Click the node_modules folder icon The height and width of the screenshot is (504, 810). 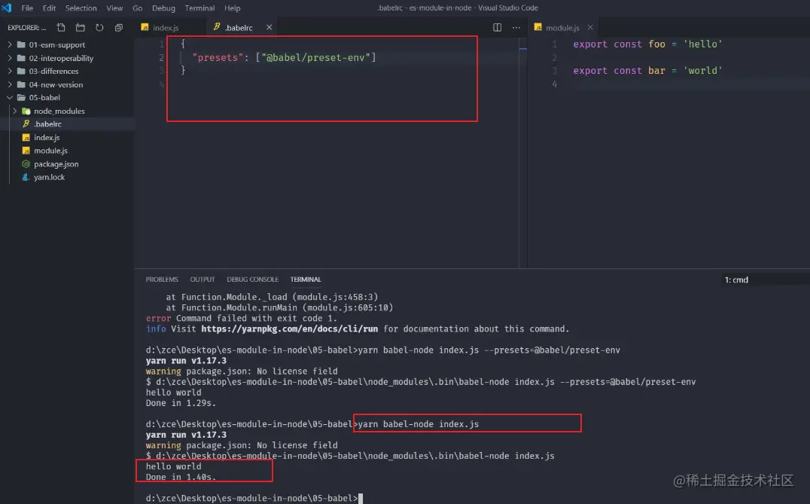click(x=26, y=111)
